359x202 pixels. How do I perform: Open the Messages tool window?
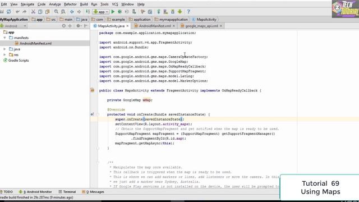point(93,192)
